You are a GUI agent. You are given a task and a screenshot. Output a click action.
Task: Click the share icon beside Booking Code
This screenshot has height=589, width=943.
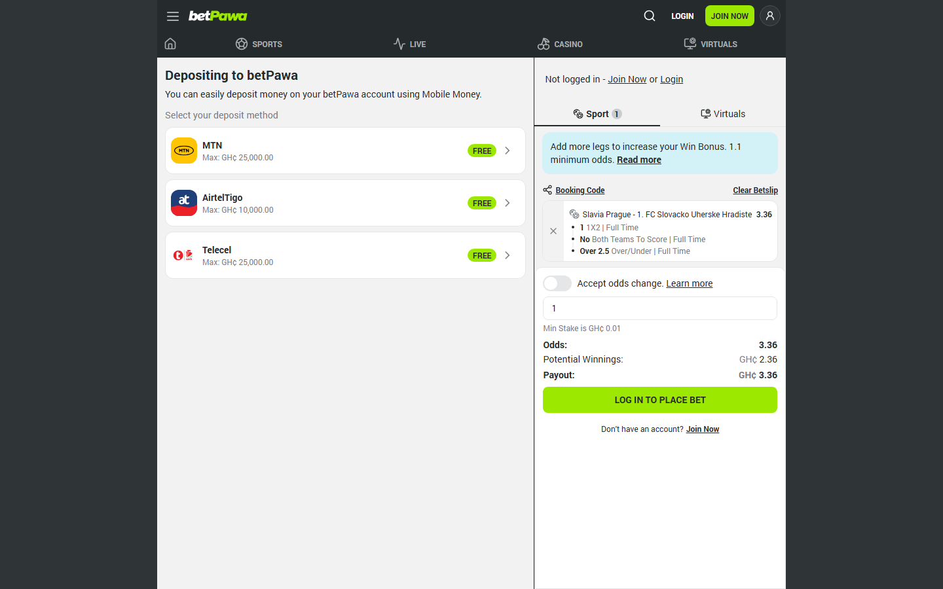tap(547, 190)
